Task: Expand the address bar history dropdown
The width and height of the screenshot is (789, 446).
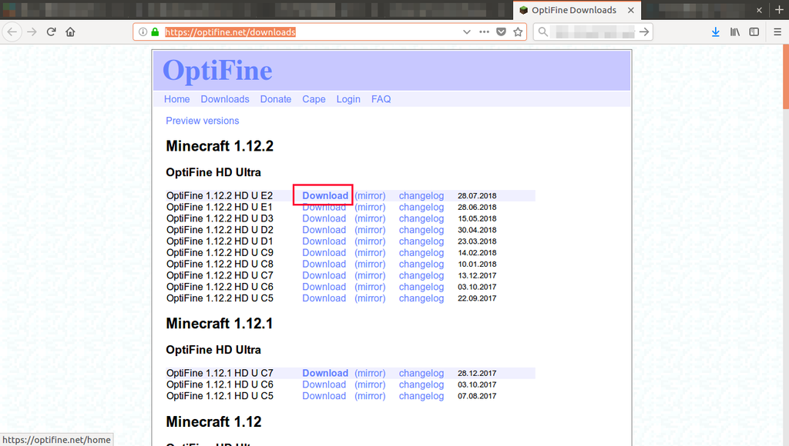Action: pyautogui.click(x=467, y=32)
